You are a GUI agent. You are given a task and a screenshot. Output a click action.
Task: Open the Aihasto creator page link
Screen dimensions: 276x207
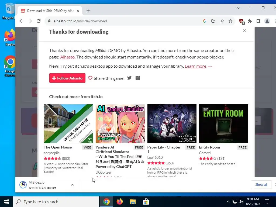point(67,57)
